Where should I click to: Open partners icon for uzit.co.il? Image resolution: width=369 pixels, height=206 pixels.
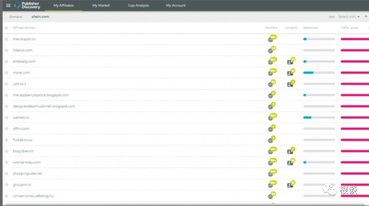(272, 84)
